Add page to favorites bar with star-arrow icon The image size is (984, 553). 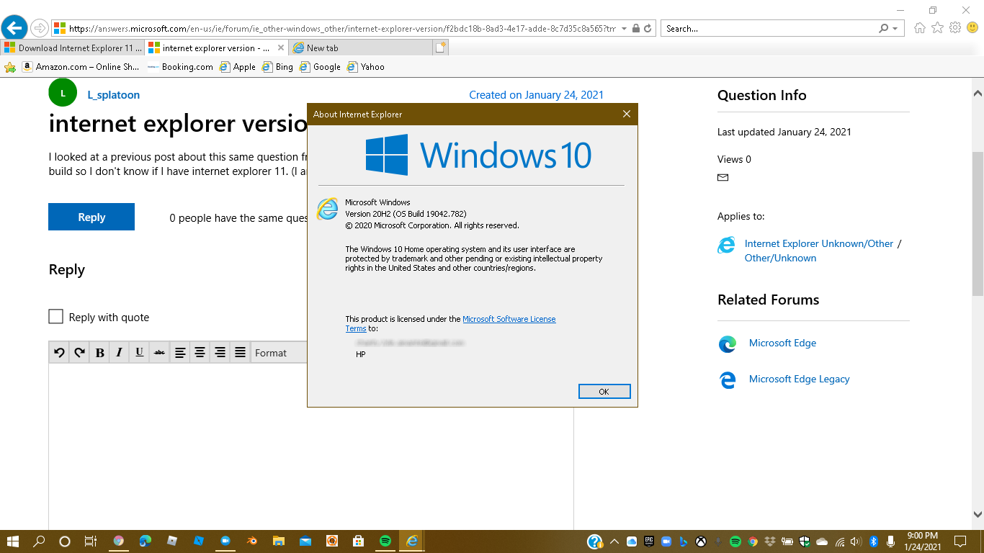point(10,67)
